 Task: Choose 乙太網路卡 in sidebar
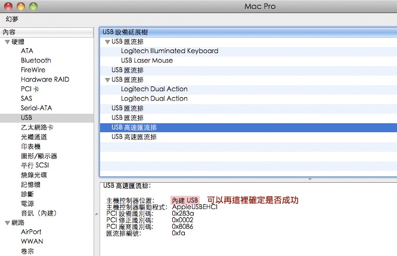37,127
